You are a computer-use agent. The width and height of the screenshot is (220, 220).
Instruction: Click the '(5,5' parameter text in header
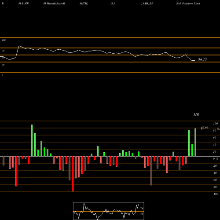point(113,4)
